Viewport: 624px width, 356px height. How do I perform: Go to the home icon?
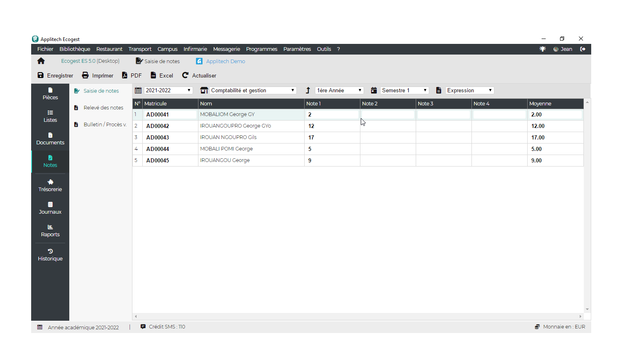[x=41, y=61]
